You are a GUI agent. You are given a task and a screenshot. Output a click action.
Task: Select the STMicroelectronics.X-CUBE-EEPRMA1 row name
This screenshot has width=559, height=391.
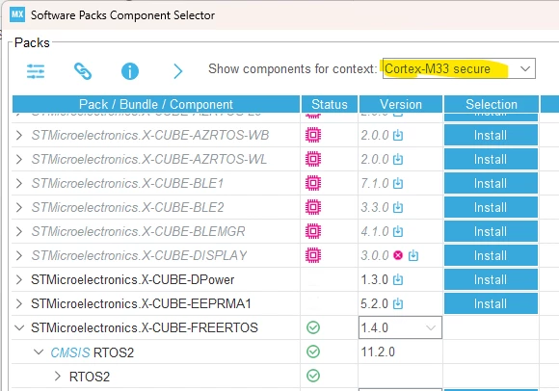pyautogui.click(x=141, y=303)
